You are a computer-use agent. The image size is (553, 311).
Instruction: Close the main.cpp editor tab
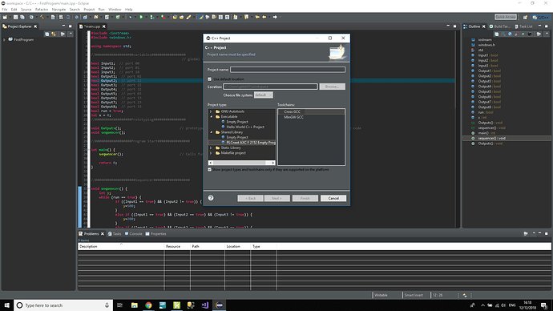tap(104, 26)
